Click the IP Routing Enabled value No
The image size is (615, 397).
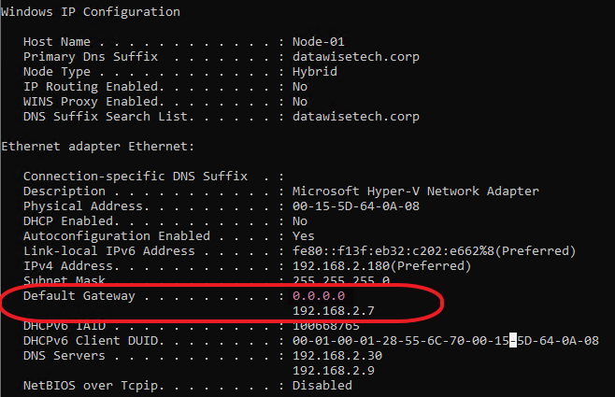(x=300, y=87)
